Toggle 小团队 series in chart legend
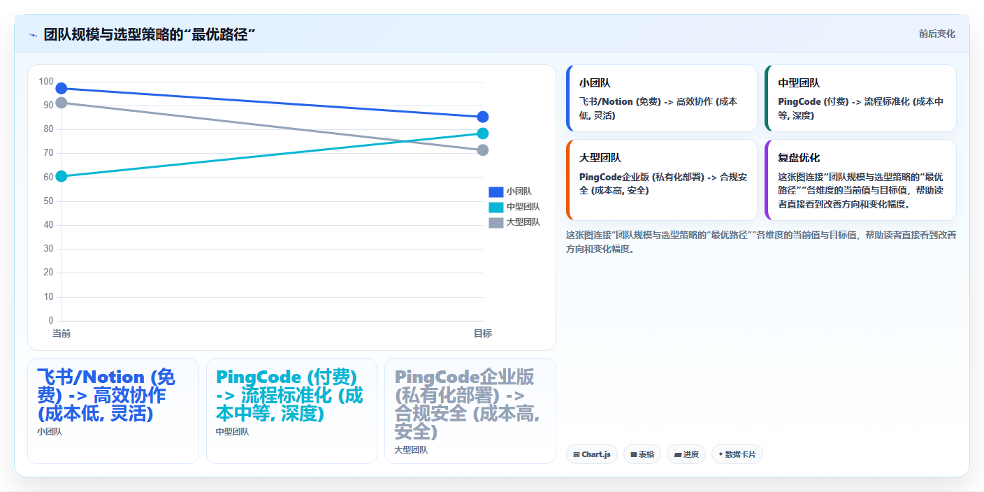This screenshot has height=492, width=984. (510, 191)
